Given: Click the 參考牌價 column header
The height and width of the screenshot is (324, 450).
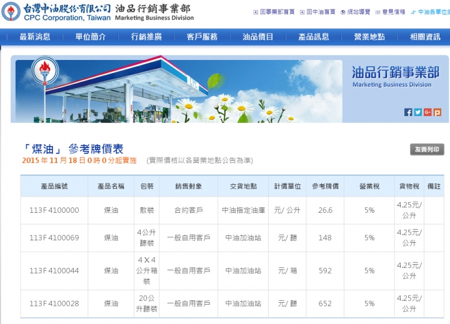Looking at the screenshot, I should pos(325,187).
